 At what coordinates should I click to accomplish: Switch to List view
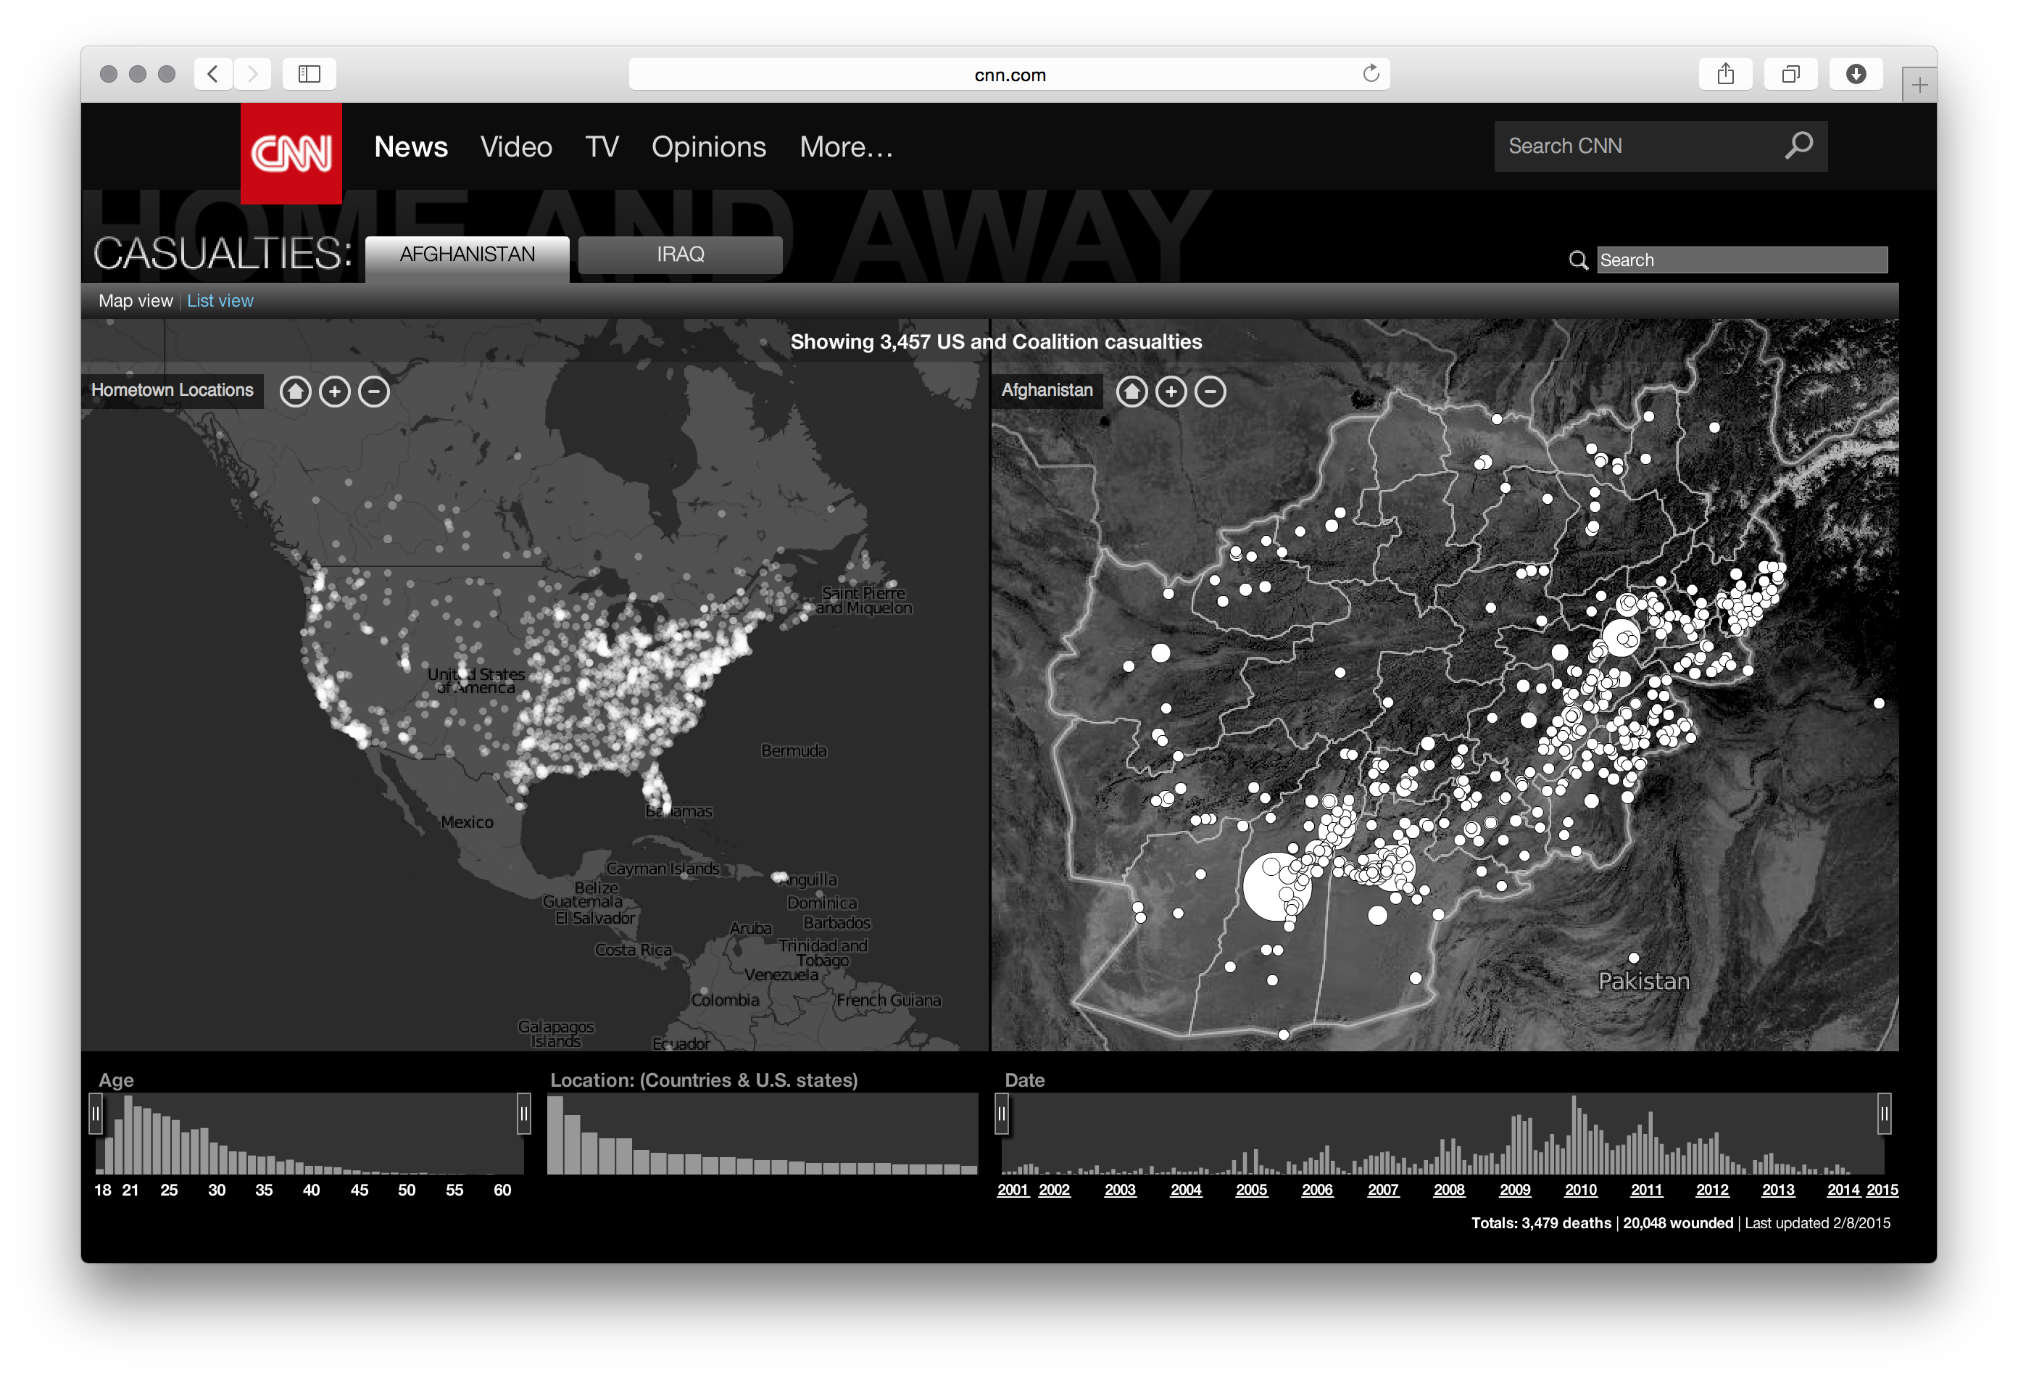tap(220, 300)
